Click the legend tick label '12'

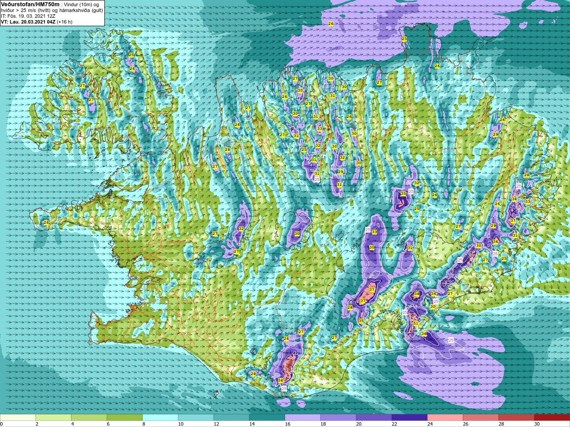(216, 424)
